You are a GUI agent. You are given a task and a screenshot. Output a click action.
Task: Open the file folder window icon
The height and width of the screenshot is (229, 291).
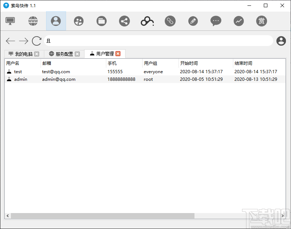(102, 21)
